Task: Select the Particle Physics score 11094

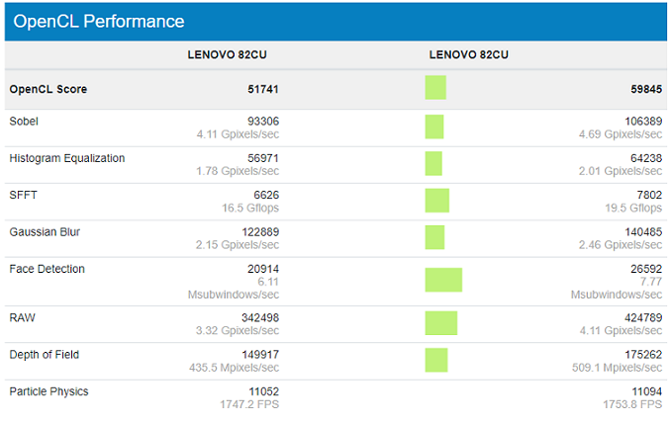Action: [647, 391]
